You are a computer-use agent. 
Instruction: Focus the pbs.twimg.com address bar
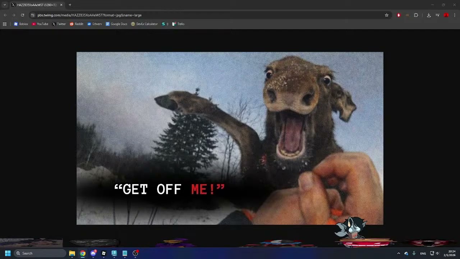(x=208, y=15)
